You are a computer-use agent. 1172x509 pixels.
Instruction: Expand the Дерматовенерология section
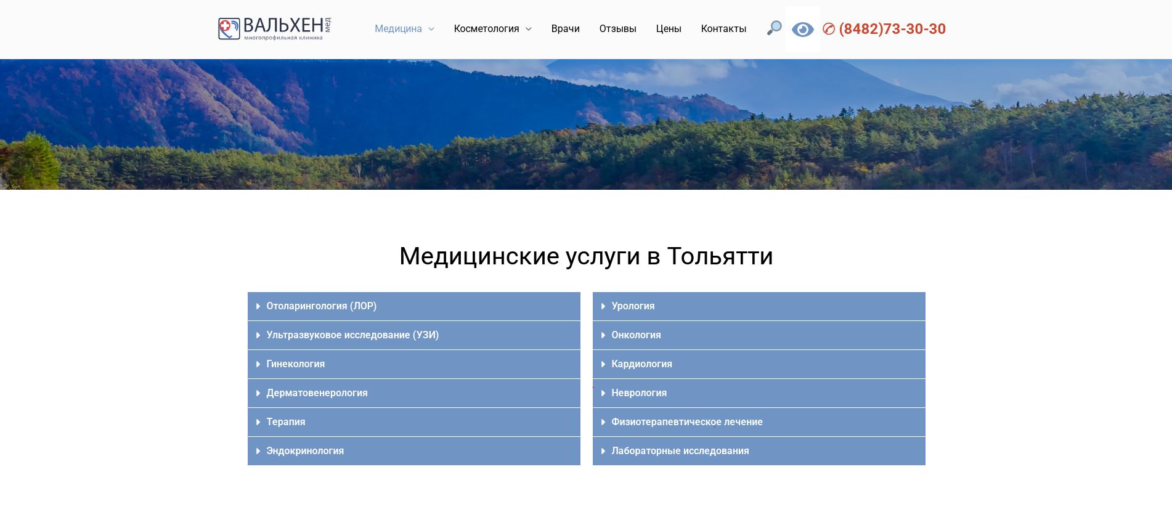point(414,393)
